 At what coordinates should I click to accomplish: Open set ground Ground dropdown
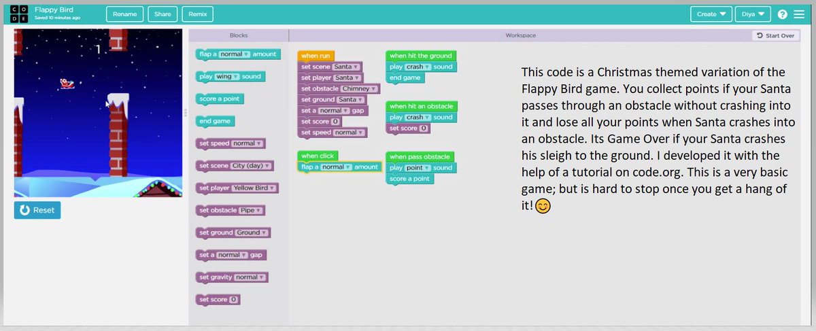pyautogui.click(x=252, y=233)
